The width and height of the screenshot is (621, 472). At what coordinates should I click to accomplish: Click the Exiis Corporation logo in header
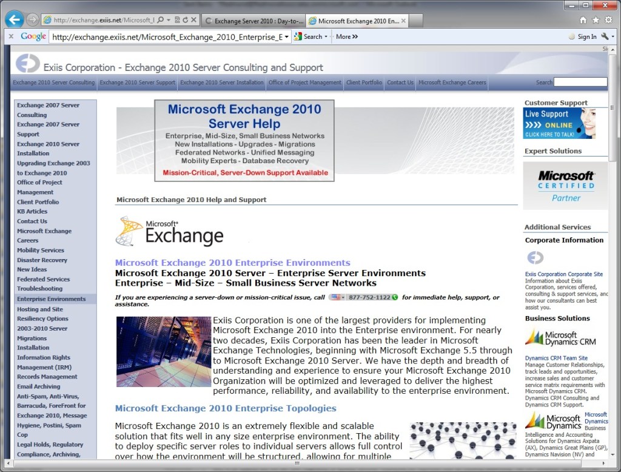[x=27, y=64]
